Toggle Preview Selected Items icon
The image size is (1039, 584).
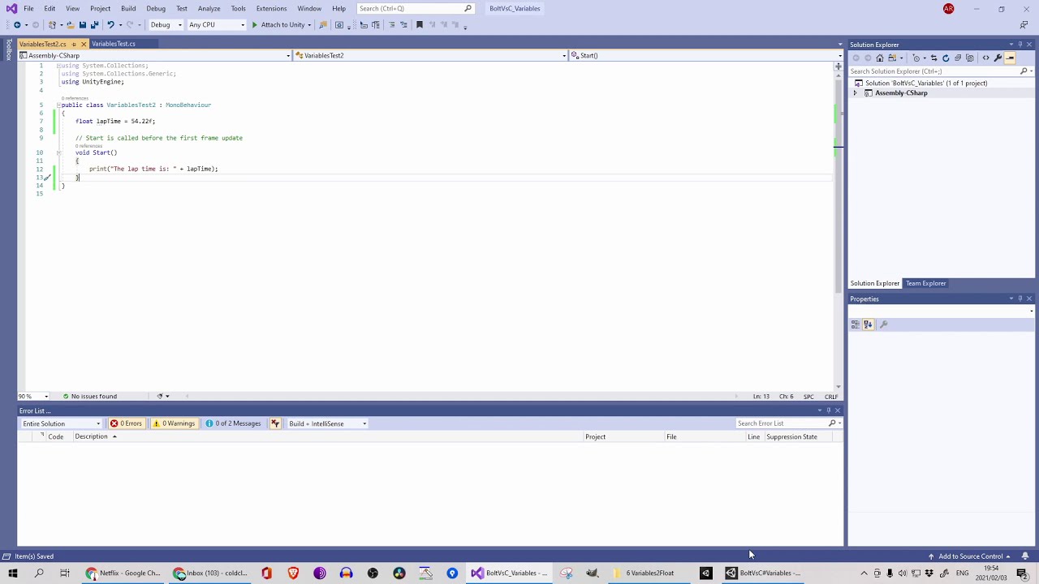1010,58
